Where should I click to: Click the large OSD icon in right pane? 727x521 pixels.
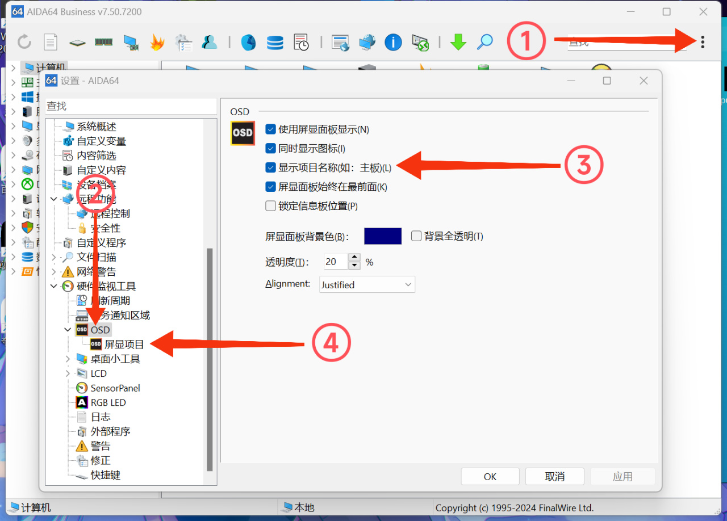(243, 133)
